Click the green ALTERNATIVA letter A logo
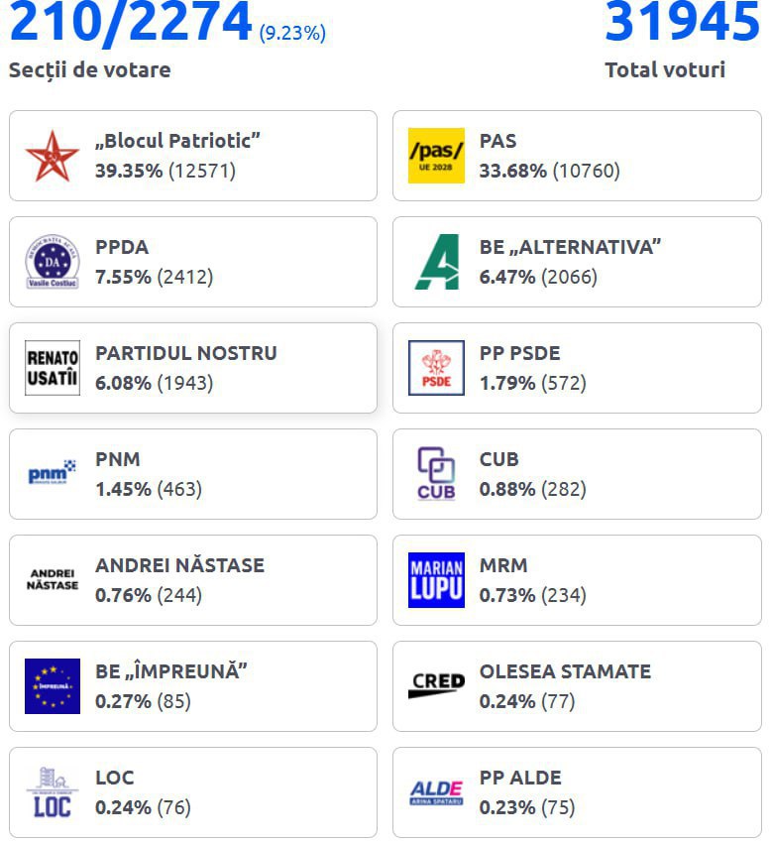Screen dimensions: 772x844 [436, 262]
